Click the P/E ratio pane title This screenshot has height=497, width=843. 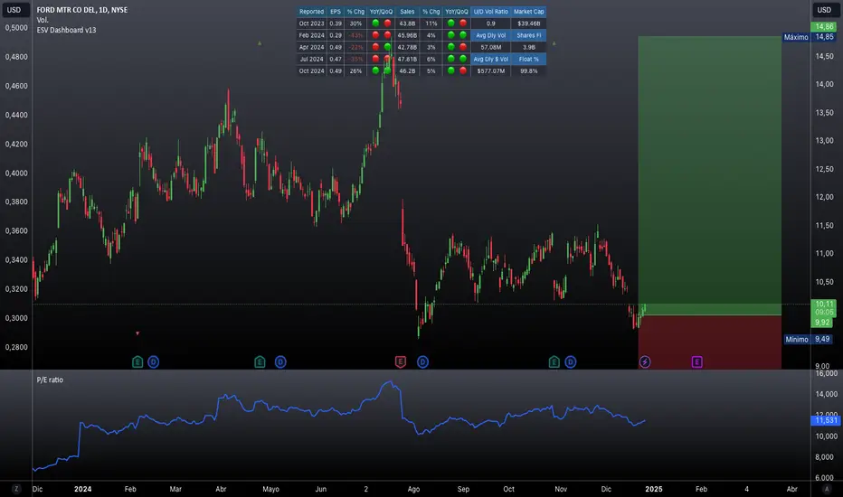point(50,380)
